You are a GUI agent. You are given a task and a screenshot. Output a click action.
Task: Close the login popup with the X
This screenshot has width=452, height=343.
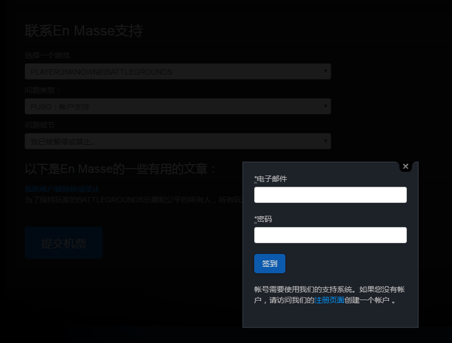[x=406, y=166]
